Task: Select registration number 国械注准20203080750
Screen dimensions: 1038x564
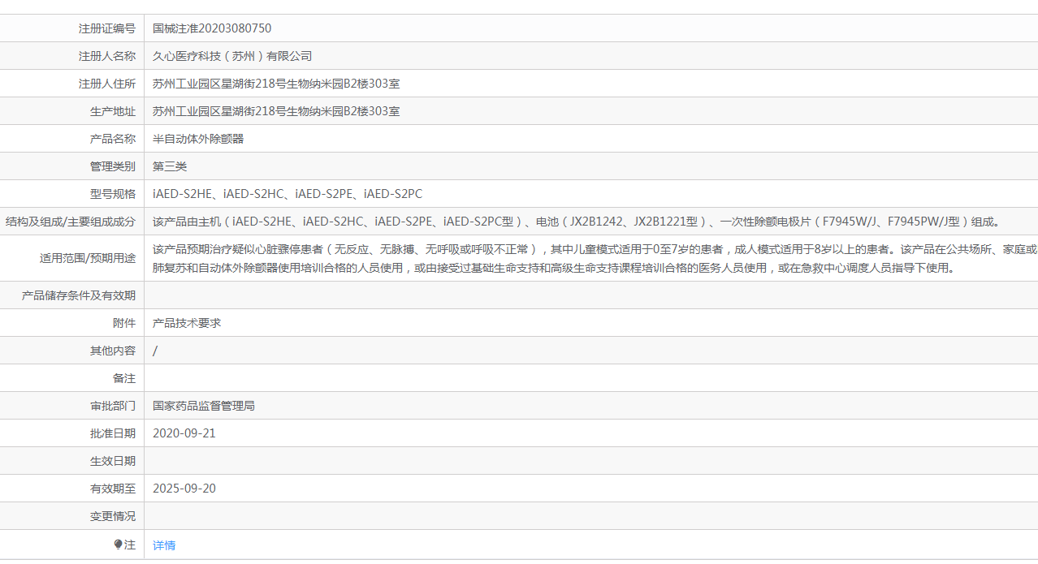Action: pos(212,28)
